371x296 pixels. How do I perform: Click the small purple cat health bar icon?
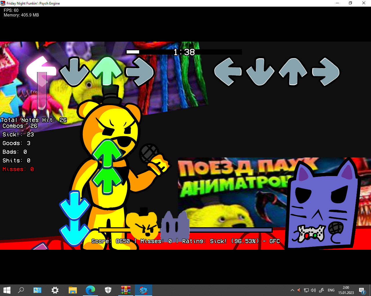(175, 226)
